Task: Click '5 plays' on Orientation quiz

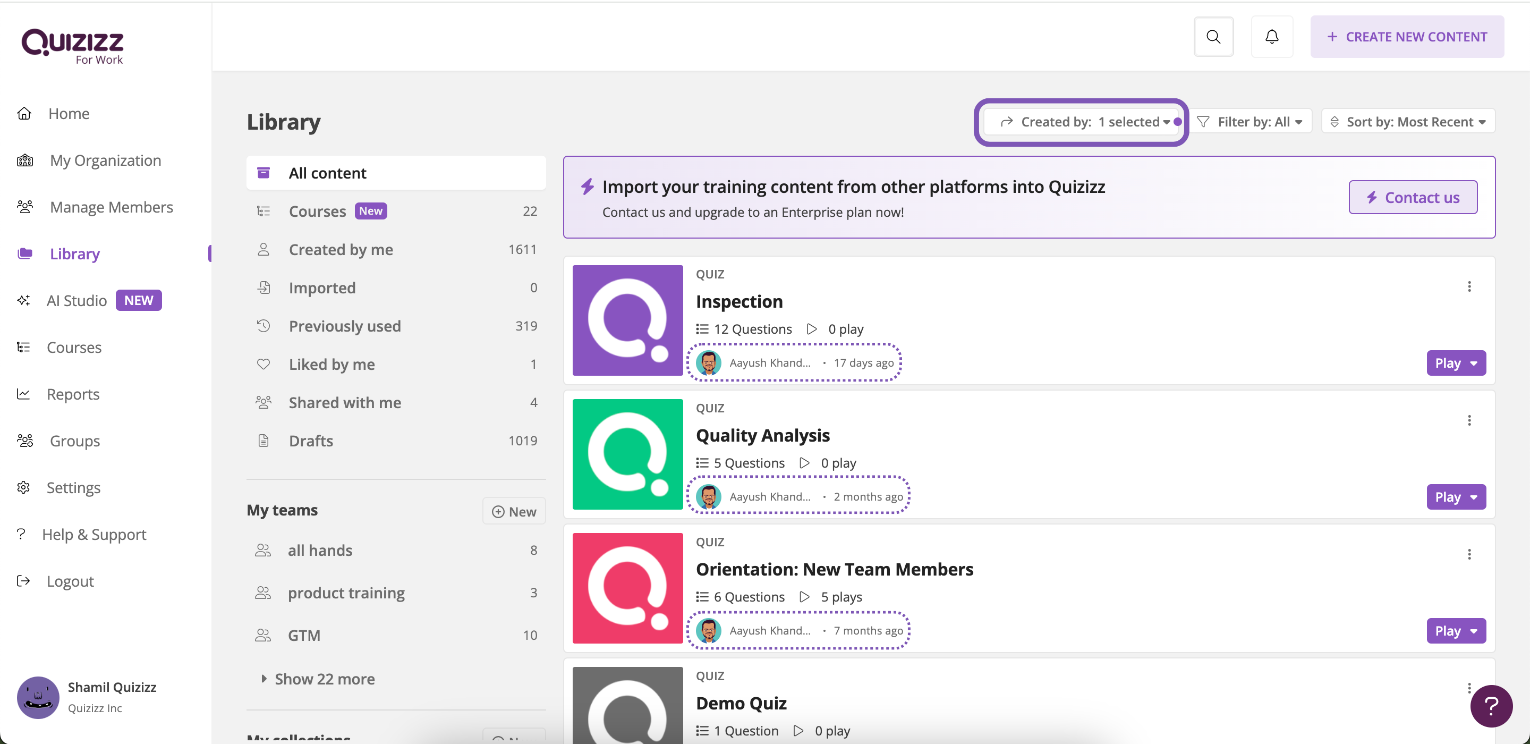Action: click(x=830, y=597)
